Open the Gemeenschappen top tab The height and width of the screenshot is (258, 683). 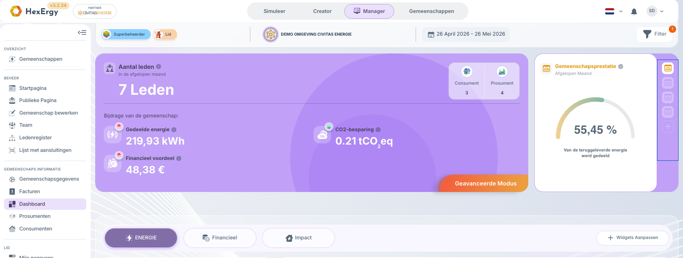point(431,11)
